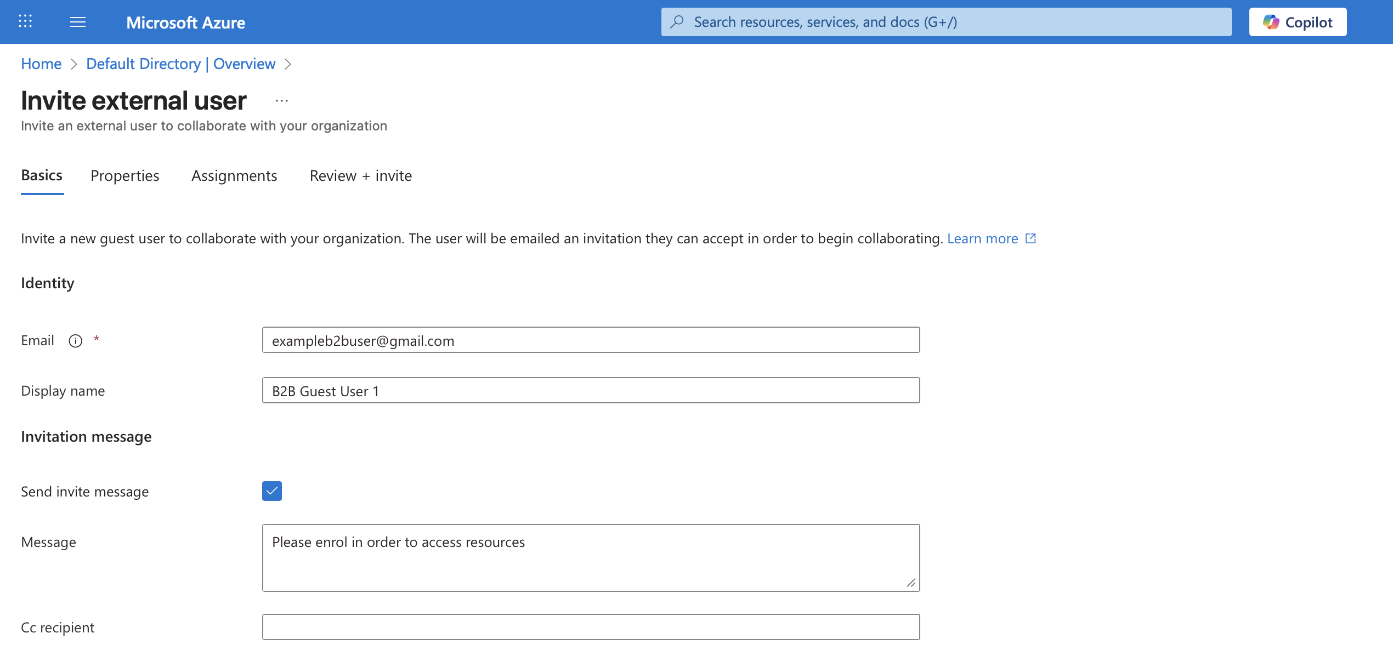
Task: Expand breadcrumb chevron after Overview
Action: pos(288,64)
